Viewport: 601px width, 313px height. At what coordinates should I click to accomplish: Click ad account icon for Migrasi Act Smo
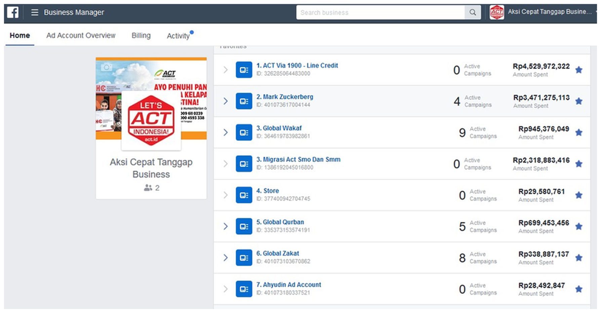coord(244,164)
